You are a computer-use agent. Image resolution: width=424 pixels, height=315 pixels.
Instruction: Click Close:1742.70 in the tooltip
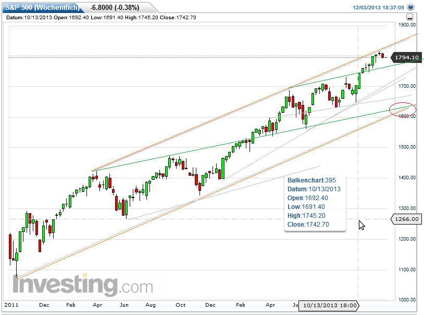click(308, 225)
